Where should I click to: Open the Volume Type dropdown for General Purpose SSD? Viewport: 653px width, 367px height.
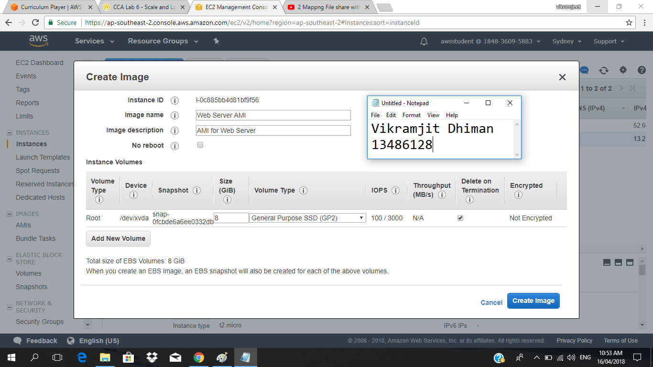(307, 218)
